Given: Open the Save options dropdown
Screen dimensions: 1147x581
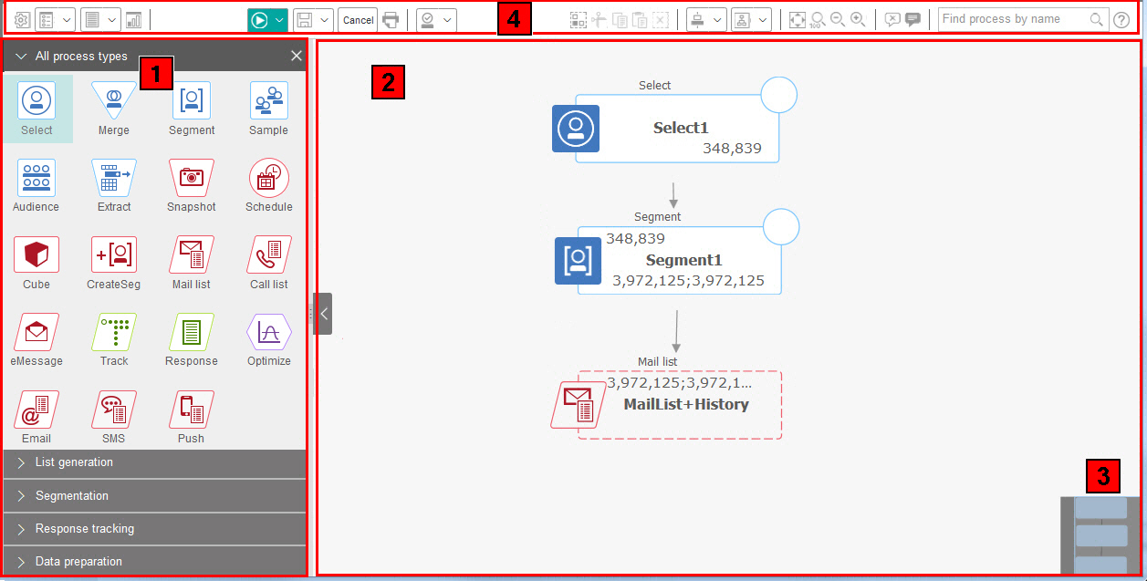Looking at the screenshot, I should (324, 18).
